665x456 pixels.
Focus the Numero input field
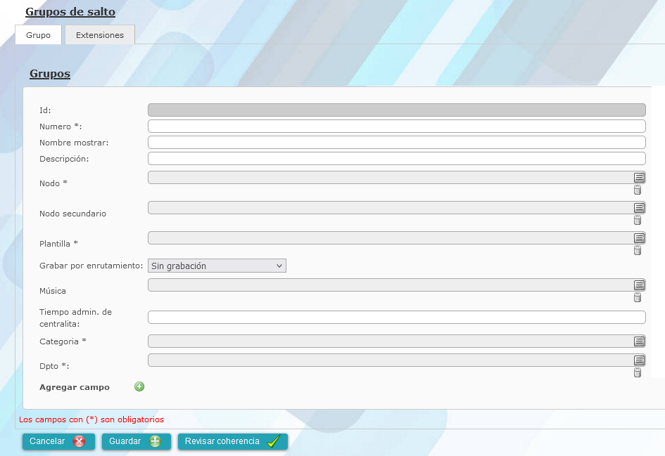397,126
